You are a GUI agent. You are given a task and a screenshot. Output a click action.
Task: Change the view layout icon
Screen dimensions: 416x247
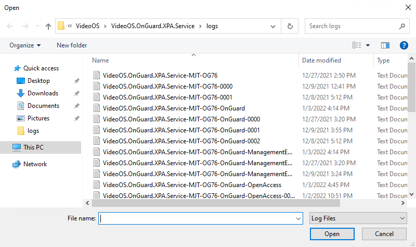tap(357, 45)
